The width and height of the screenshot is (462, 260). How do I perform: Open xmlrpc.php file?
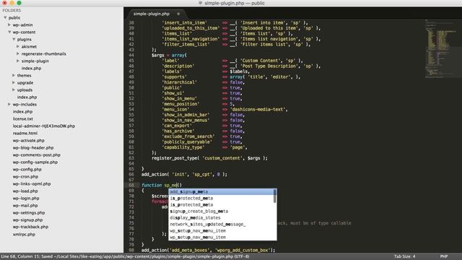tap(24, 234)
